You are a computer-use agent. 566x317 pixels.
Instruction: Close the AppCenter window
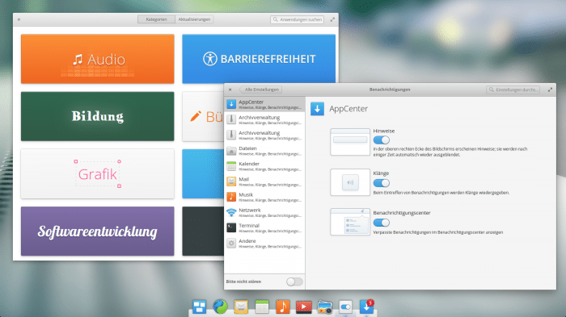[19, 19]
